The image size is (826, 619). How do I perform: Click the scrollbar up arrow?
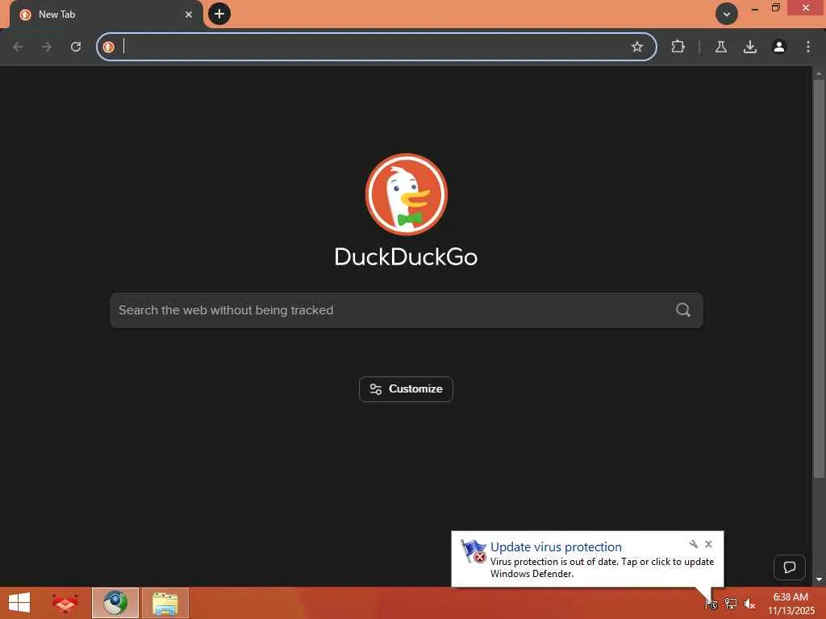tap(818, 73)
